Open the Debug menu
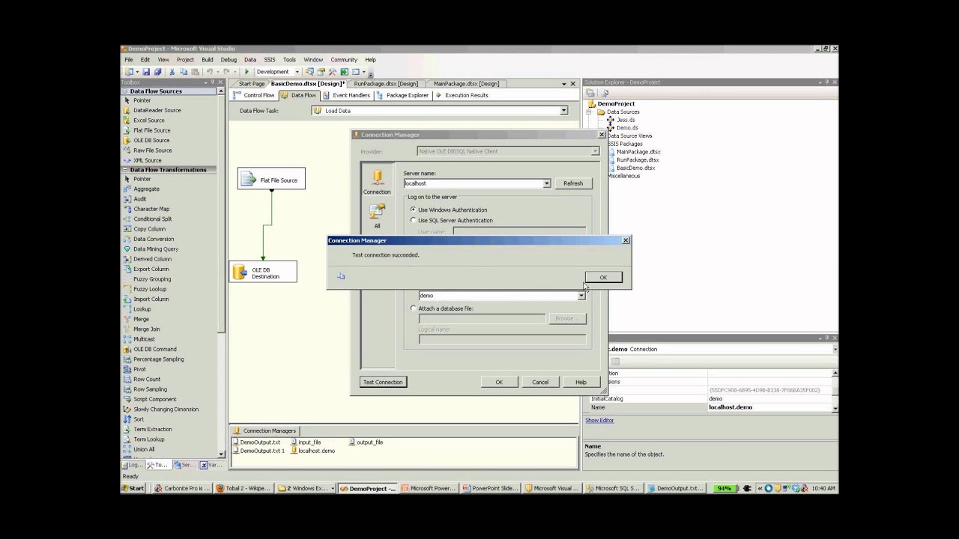 (x=229, y=60)
